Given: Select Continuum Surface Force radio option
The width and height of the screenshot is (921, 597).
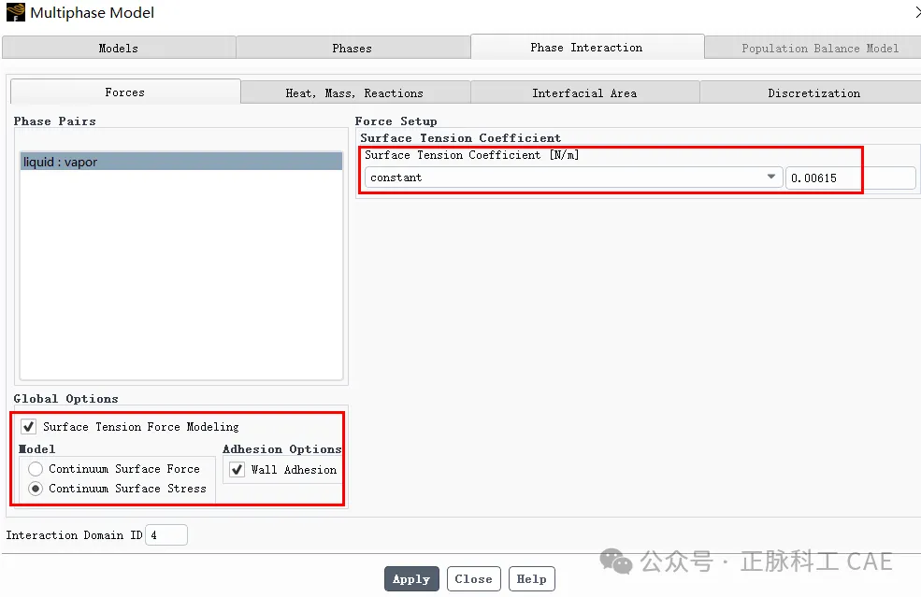Looking at the screenshot, I should 36,469.
